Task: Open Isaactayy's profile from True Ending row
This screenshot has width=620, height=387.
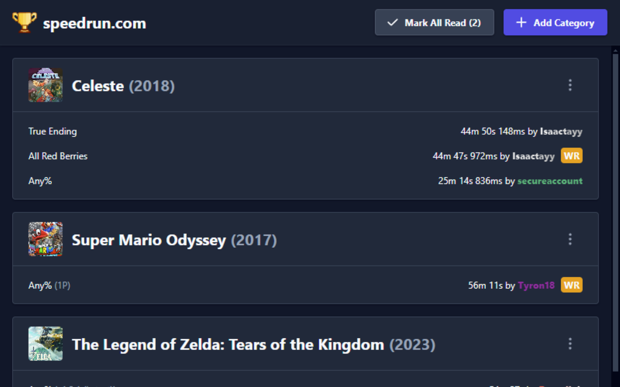Action: pyautogui.click(x=561, y=132)
